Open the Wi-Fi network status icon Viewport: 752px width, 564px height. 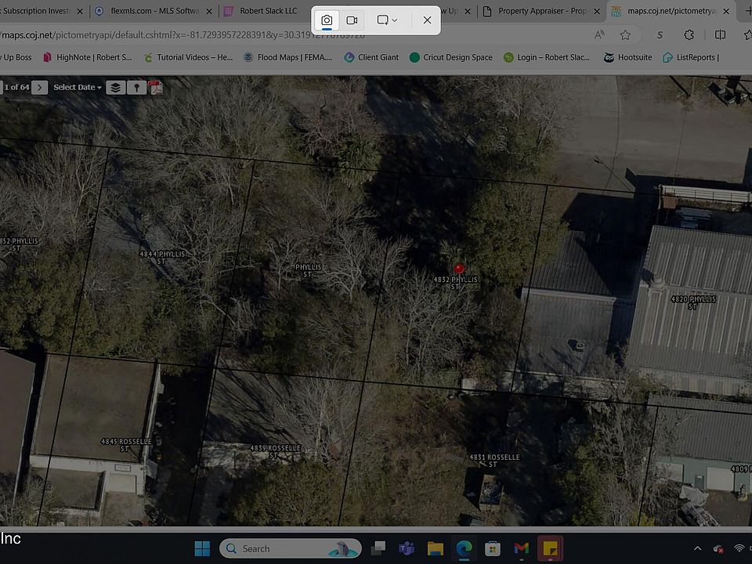[739, 548]
